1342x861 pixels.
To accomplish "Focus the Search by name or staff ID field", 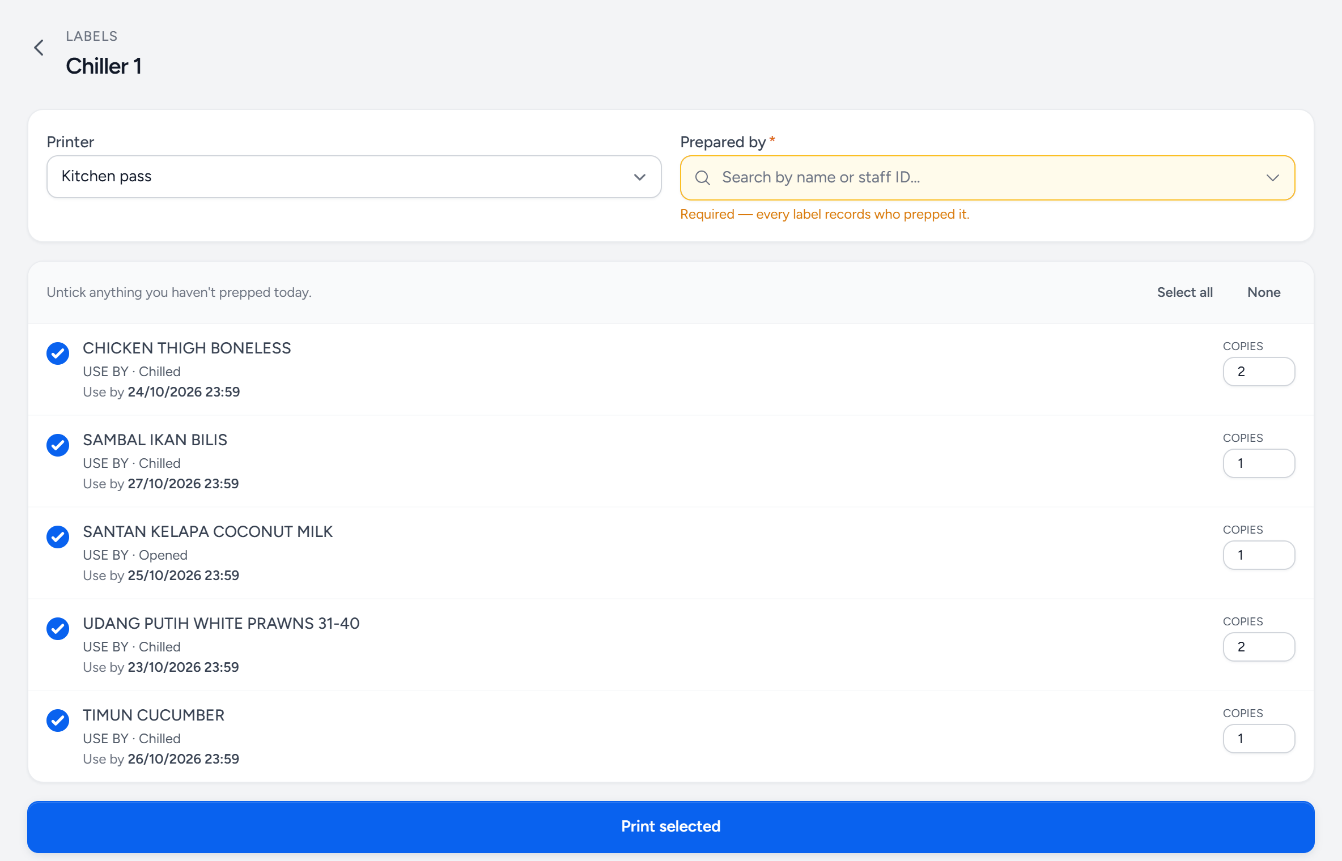I will [987, 178].
